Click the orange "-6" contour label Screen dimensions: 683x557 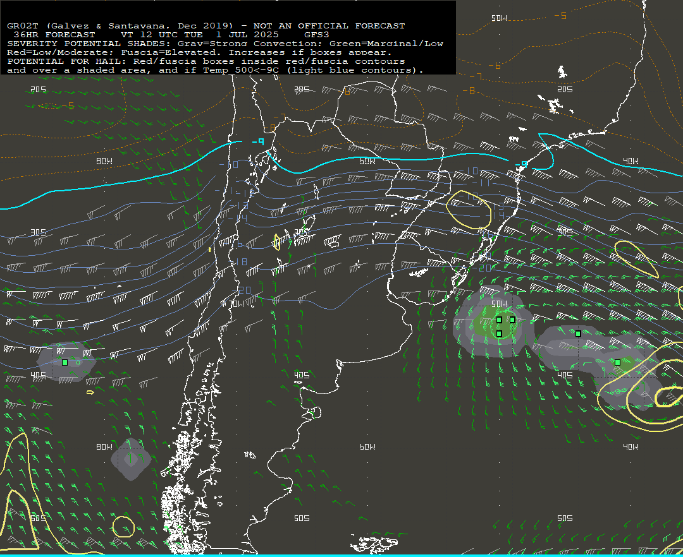[x=495, y=66]
